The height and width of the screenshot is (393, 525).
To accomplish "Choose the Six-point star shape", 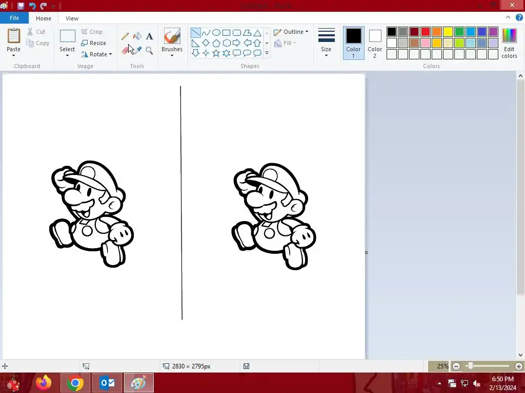I will (226, 53).
